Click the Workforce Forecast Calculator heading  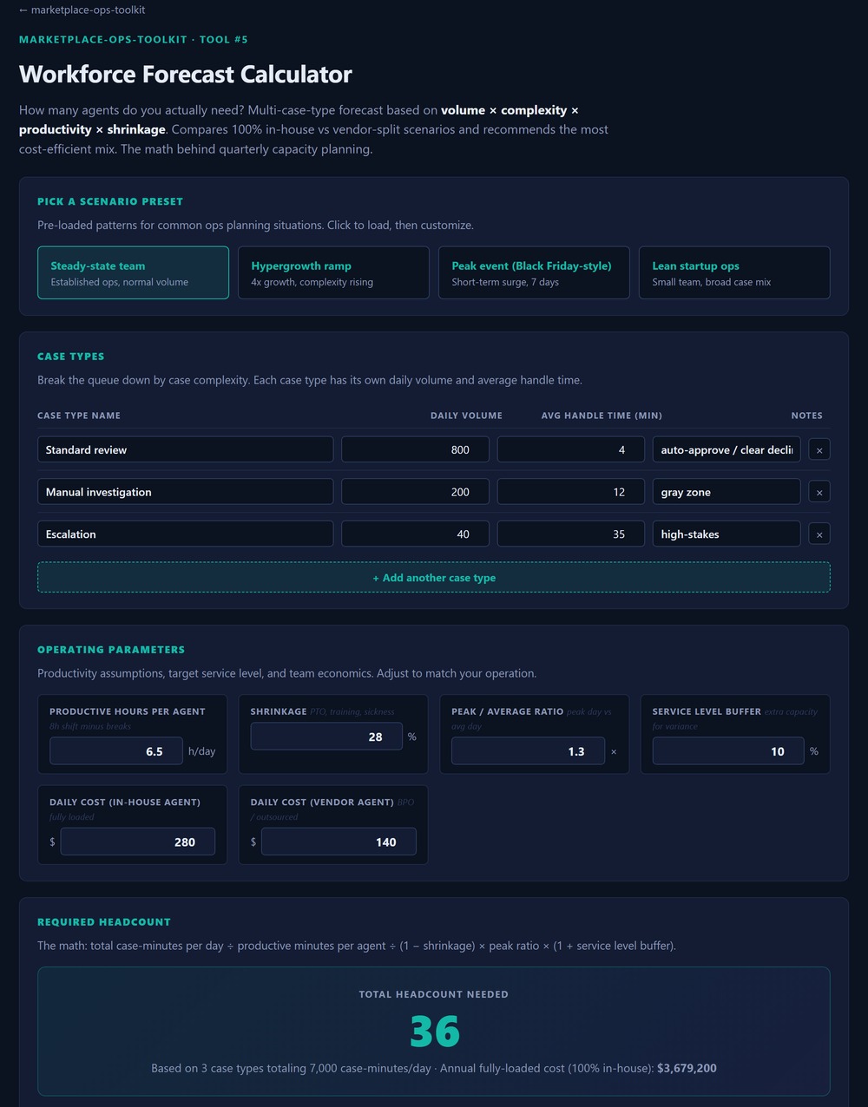click(186, 74)
